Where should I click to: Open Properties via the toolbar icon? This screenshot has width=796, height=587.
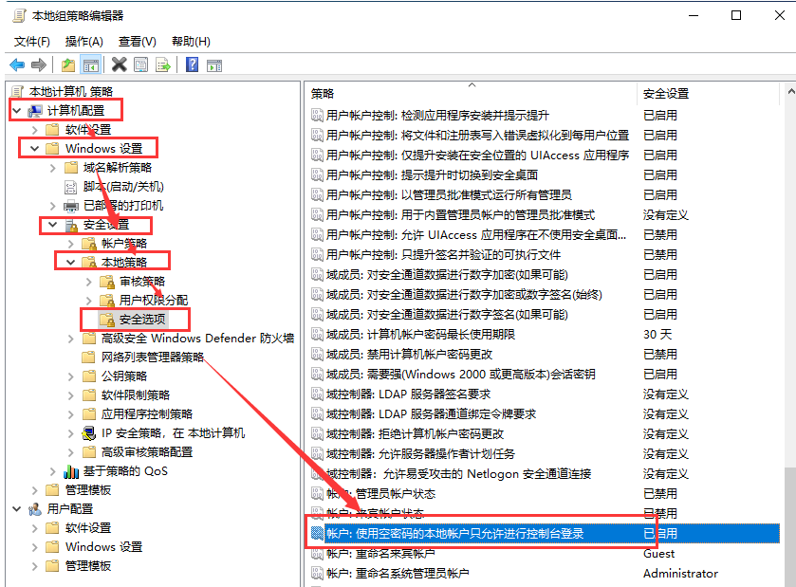click(x=140, y=64)
